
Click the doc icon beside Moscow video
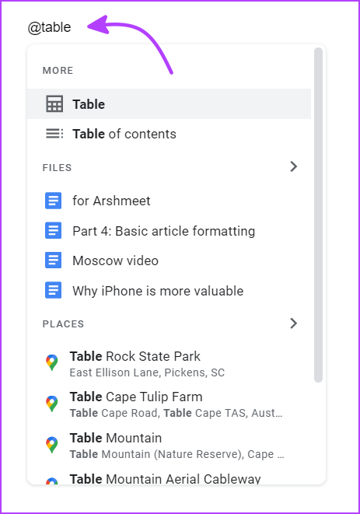(x=53, y=260)
